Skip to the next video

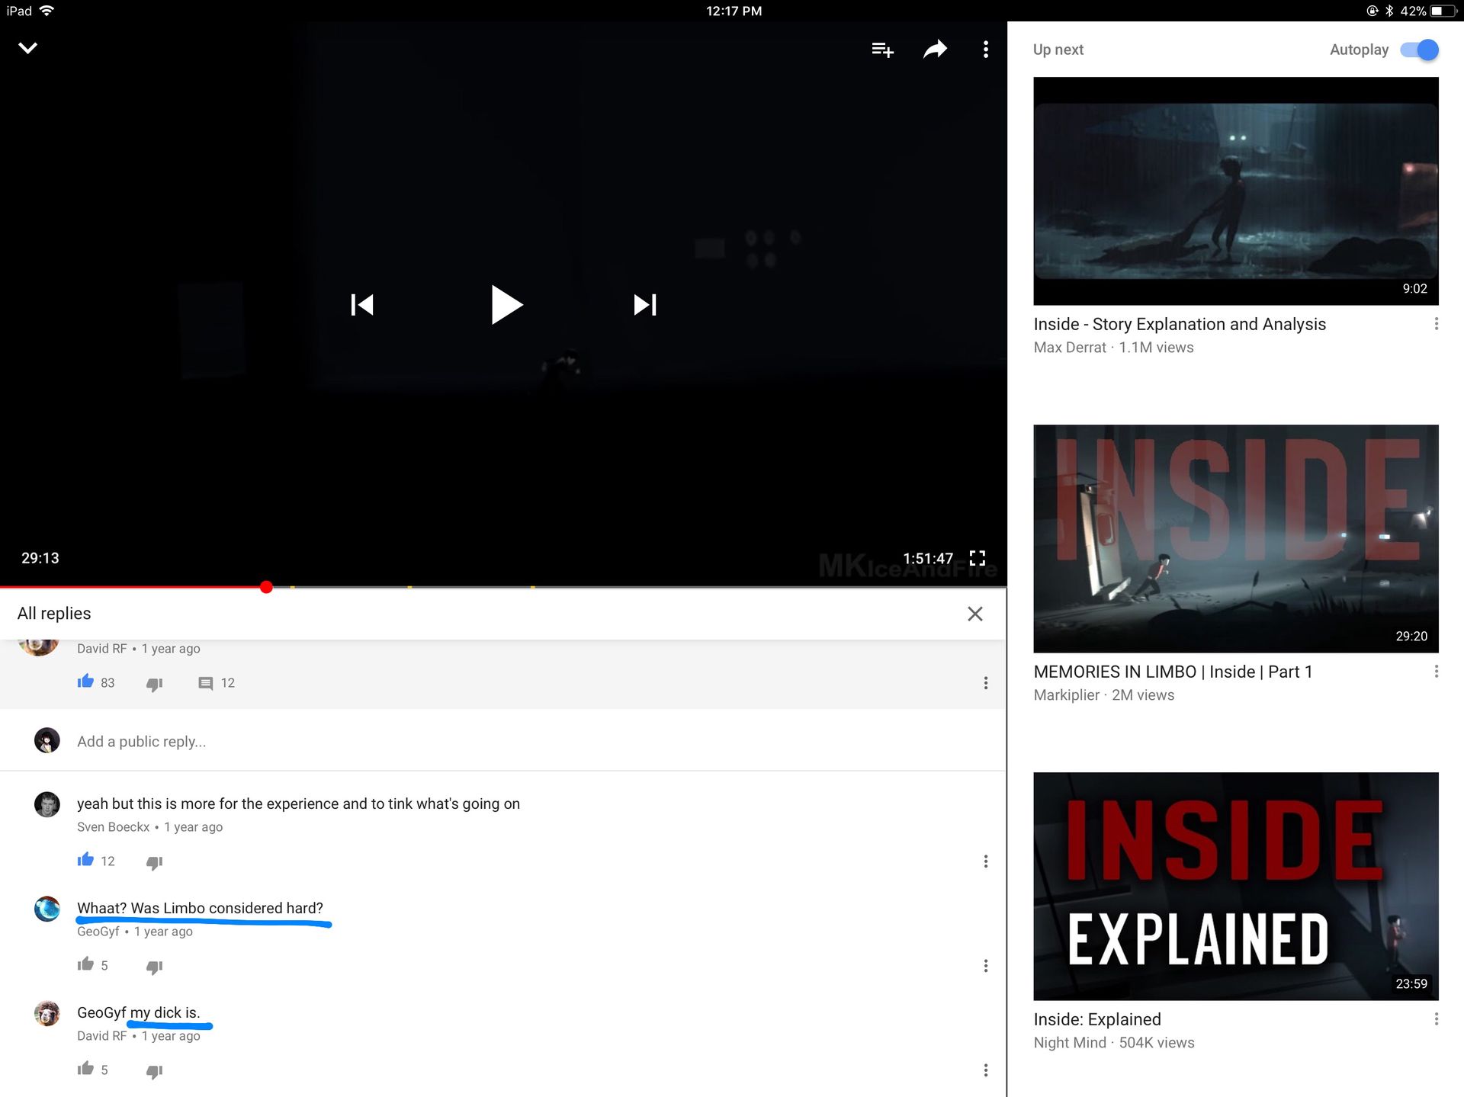click(645, 305)
